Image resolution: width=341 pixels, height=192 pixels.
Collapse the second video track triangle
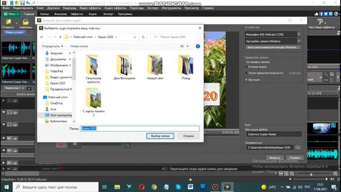coord(4,113)
